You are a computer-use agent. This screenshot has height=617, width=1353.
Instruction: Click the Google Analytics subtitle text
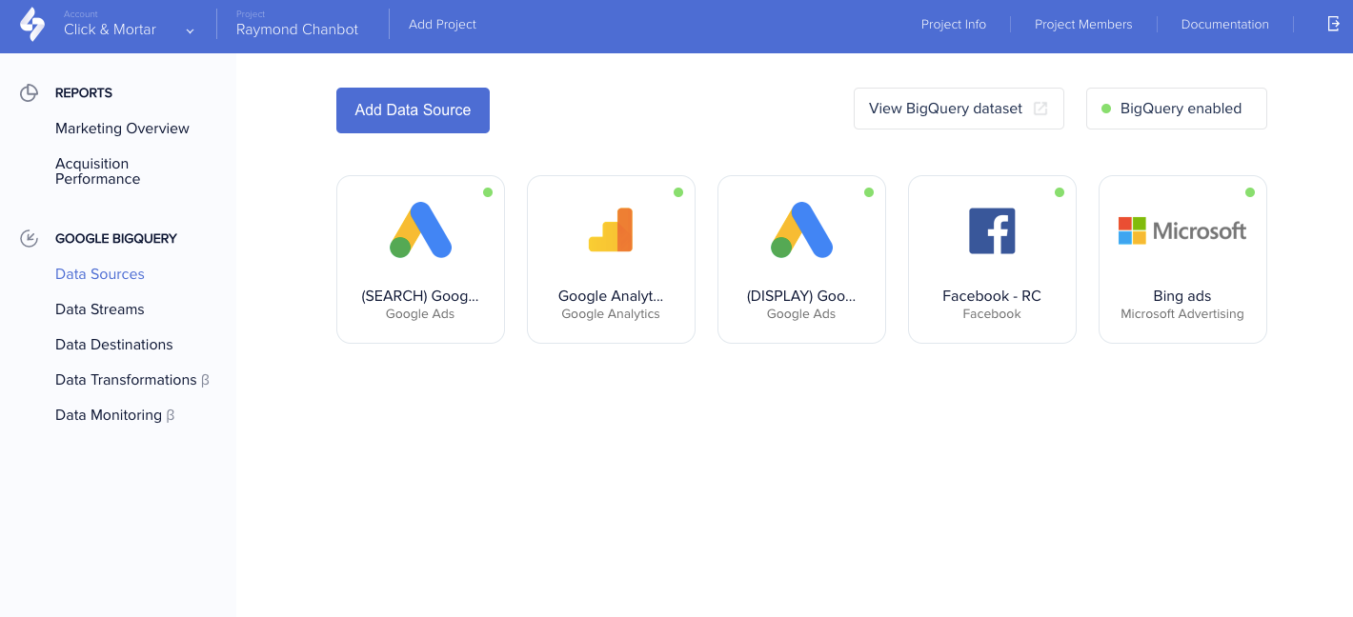pos(611,314)
